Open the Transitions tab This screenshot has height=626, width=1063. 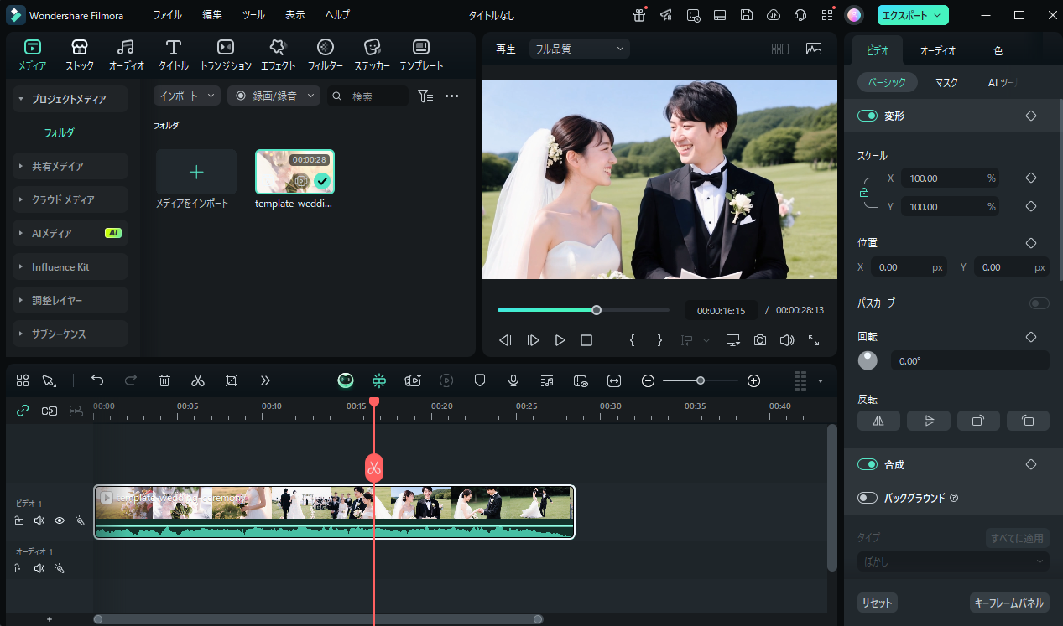(x=226, y=54)
